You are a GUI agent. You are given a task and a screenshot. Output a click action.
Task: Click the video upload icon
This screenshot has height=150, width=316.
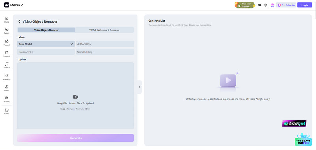coord(75,97)
